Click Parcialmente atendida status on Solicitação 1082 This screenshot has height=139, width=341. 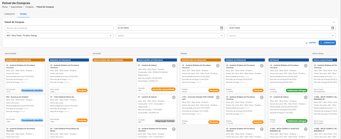click(32, 120)
